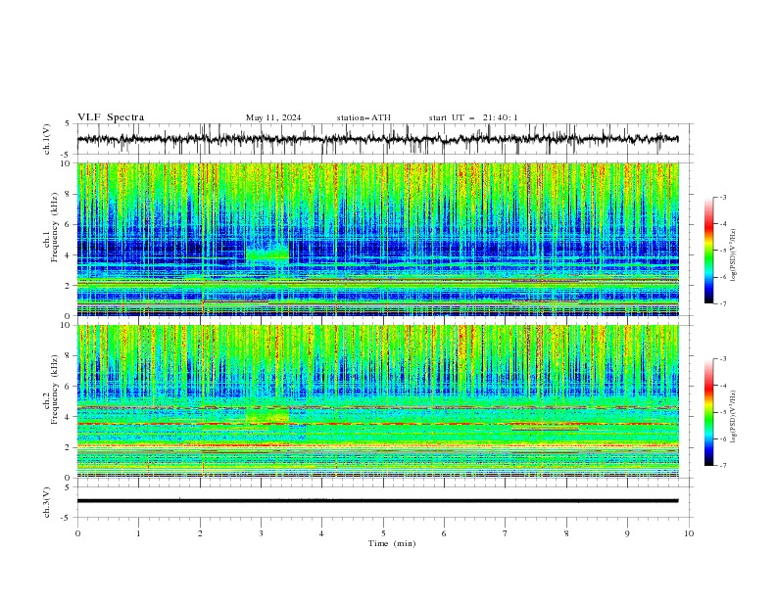
Task: Click the ch.1 frequency axis tick "10"
Action: 65,163
